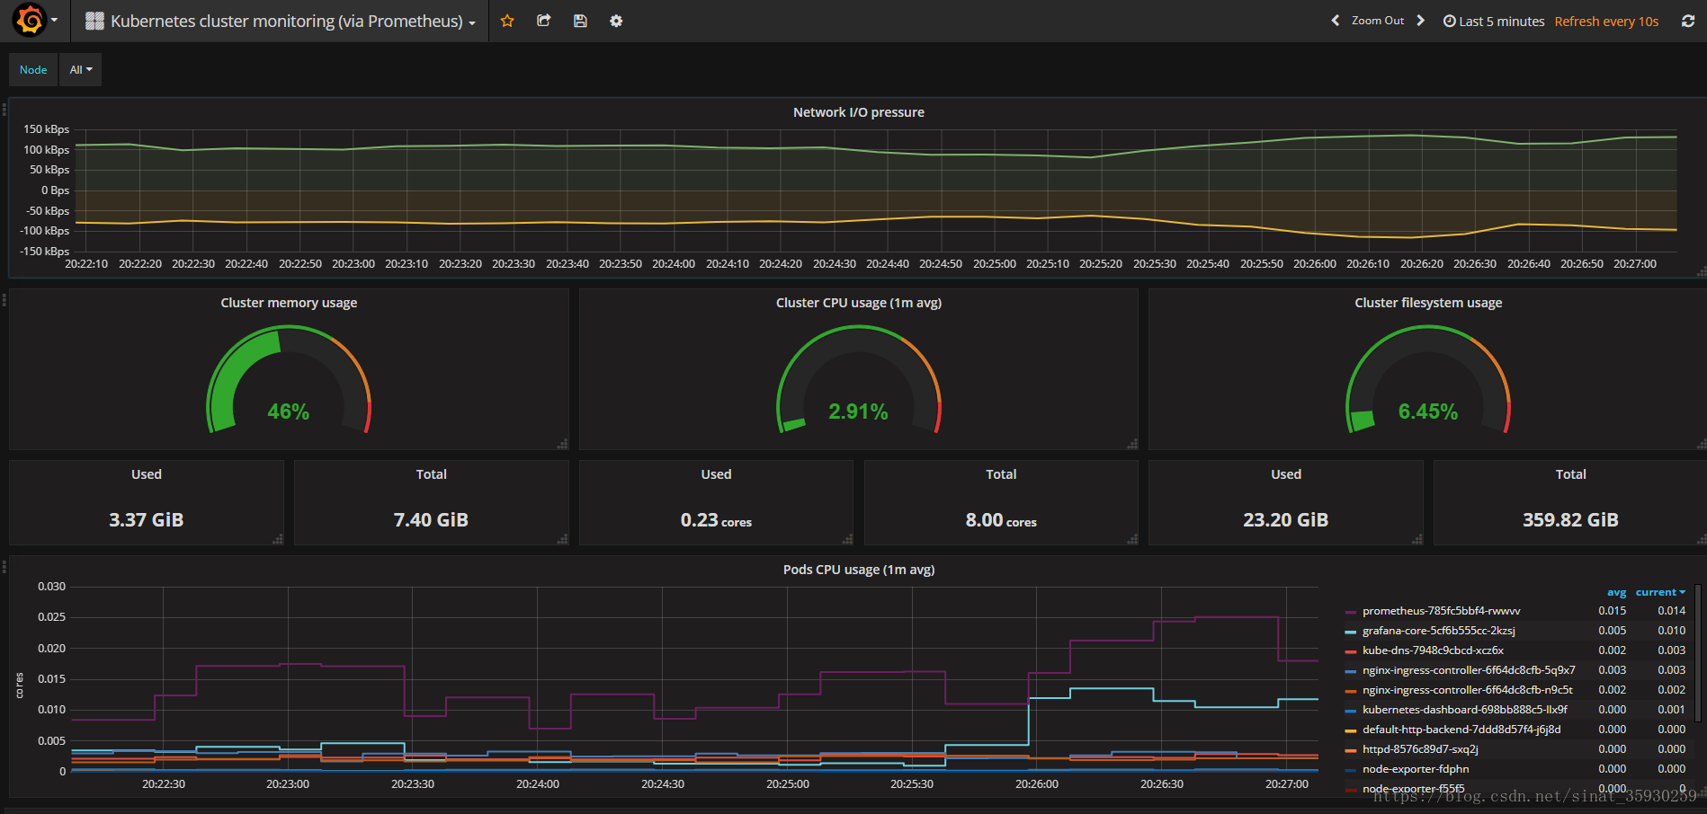This screenshot has height=814, width=1707.
Task: Open the Cluster memory usage panel menu
Action: point(289,303)
